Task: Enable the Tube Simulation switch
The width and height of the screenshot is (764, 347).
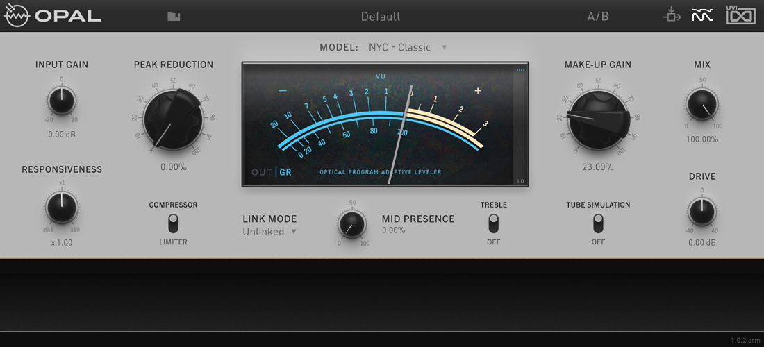Action: pos(598,223)
